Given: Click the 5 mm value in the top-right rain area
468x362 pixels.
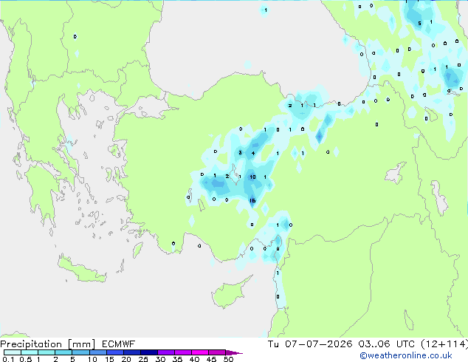Looking at the screenshot, I should [419, 24].
